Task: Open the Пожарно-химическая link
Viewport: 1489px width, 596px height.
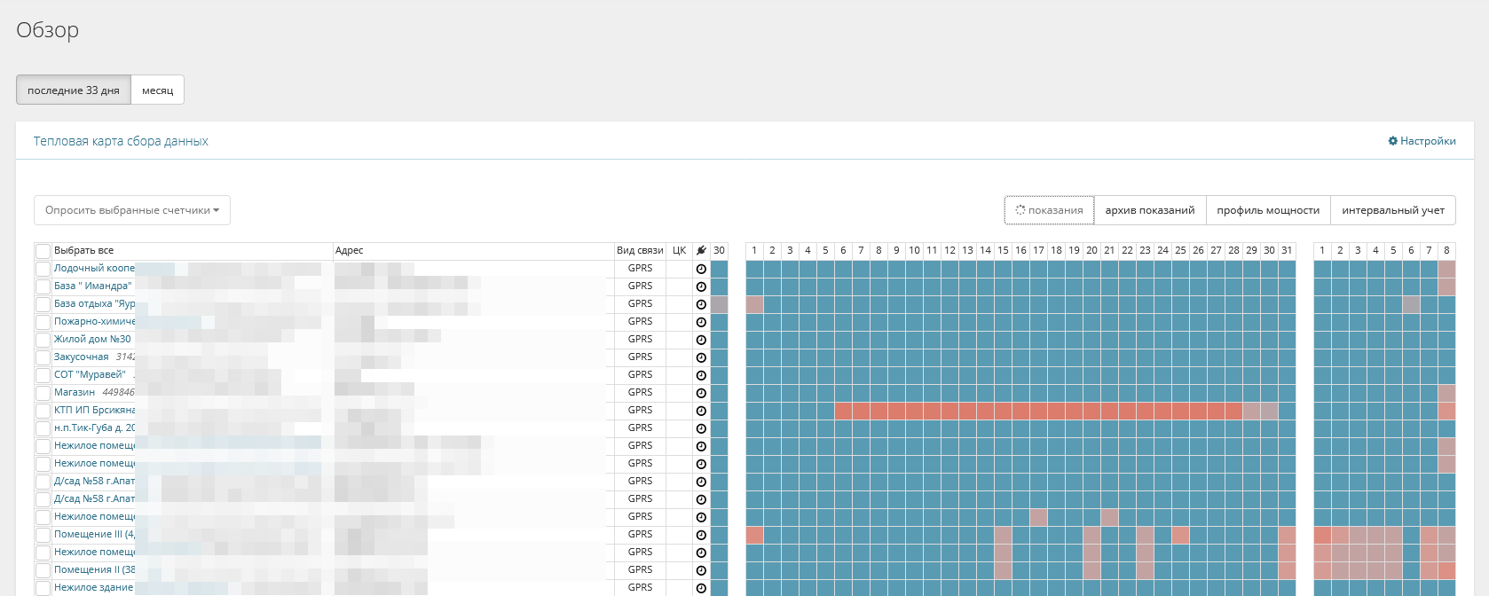Action: coord(94,321)
